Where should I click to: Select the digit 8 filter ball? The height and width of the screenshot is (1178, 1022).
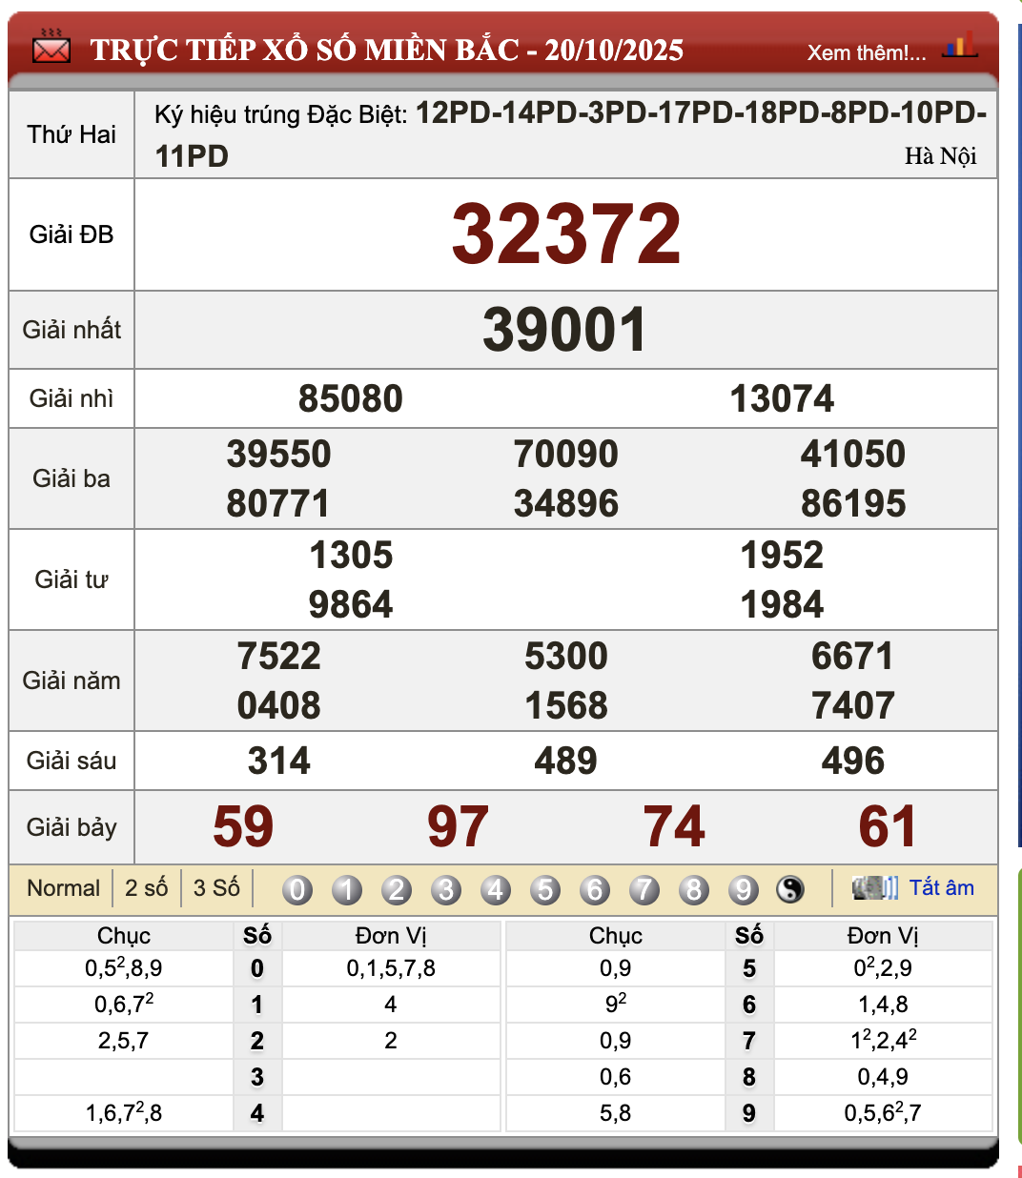point(694,889)
